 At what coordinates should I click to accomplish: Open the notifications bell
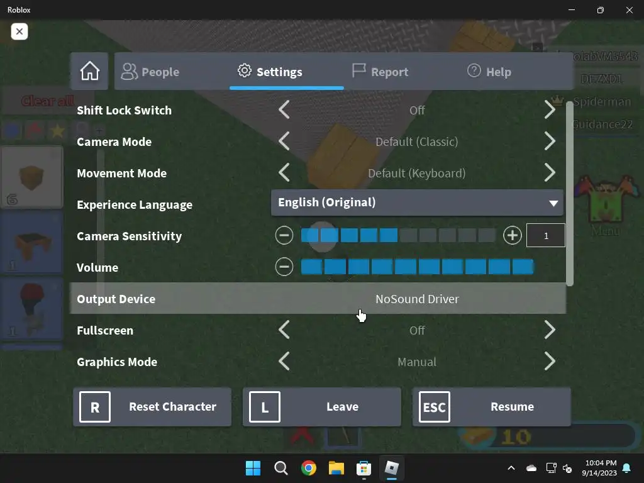(627, 468)
